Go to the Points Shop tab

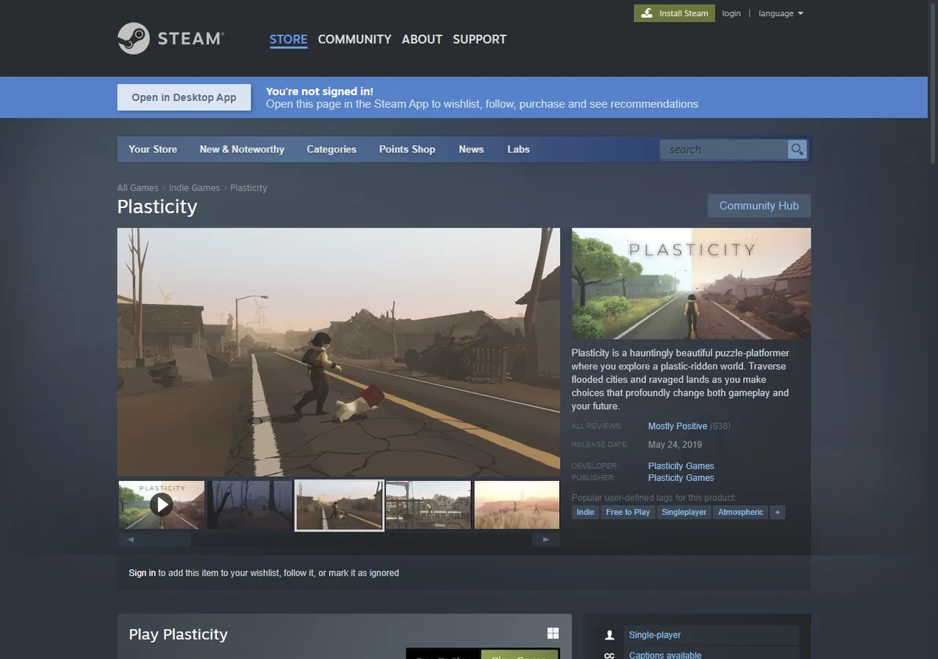(x=407, y=149)
